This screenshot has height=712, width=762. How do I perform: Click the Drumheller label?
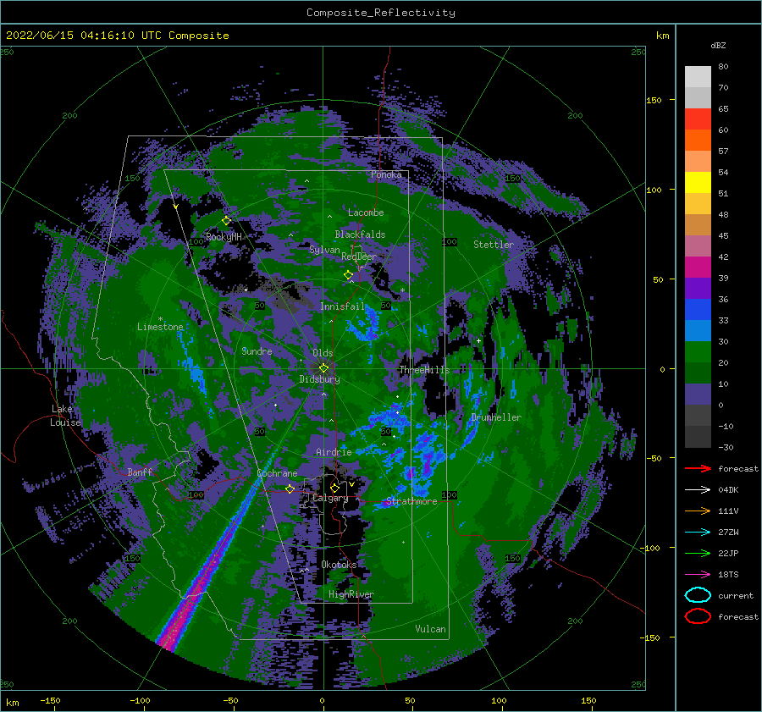(496, 417)
